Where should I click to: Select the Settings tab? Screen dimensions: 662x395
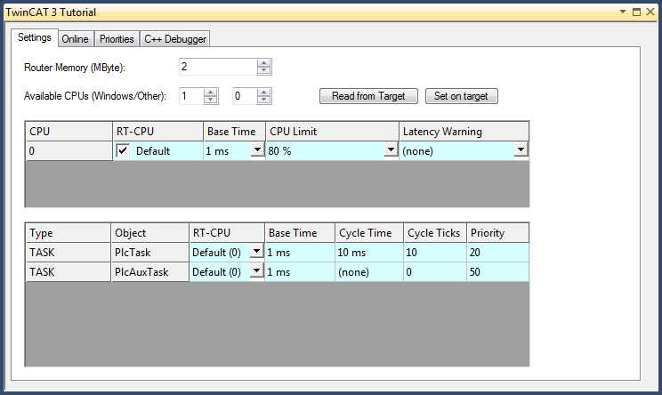pos(34,37)
